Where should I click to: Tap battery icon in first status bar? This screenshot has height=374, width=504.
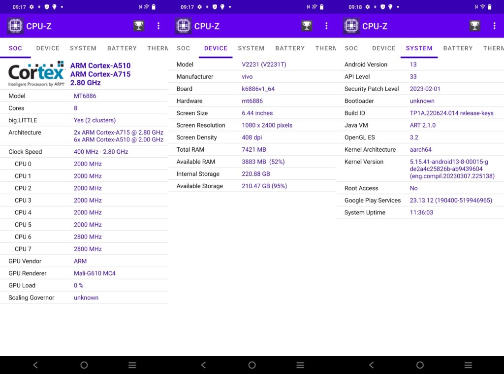click(154, 7)
